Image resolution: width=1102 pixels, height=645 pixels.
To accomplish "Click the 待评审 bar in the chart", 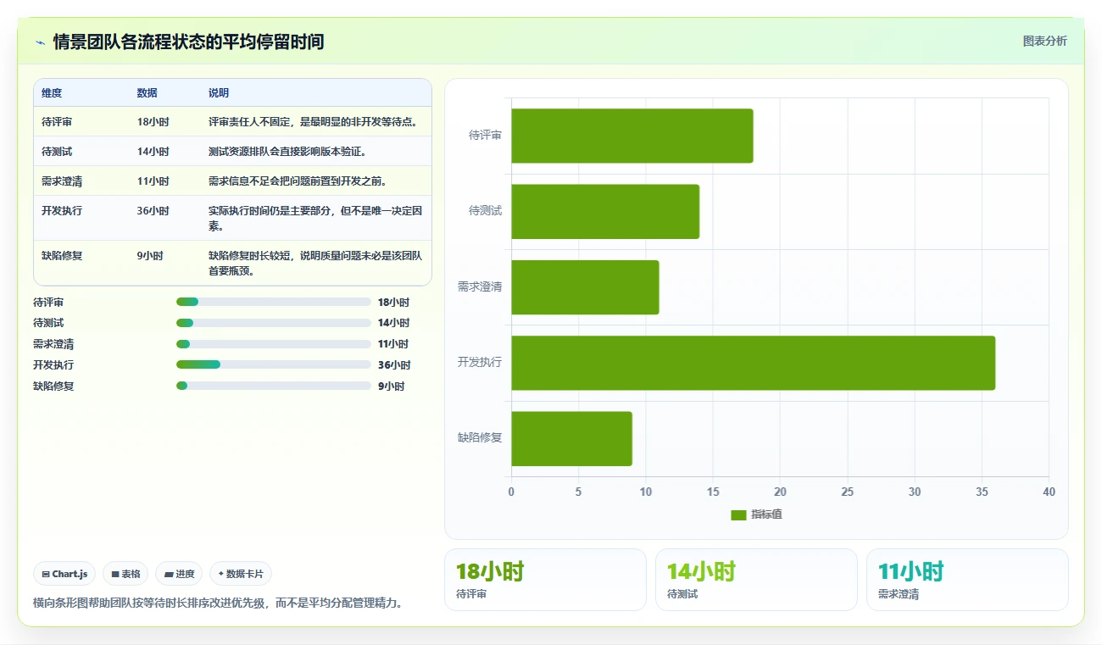I will [632, 136].
